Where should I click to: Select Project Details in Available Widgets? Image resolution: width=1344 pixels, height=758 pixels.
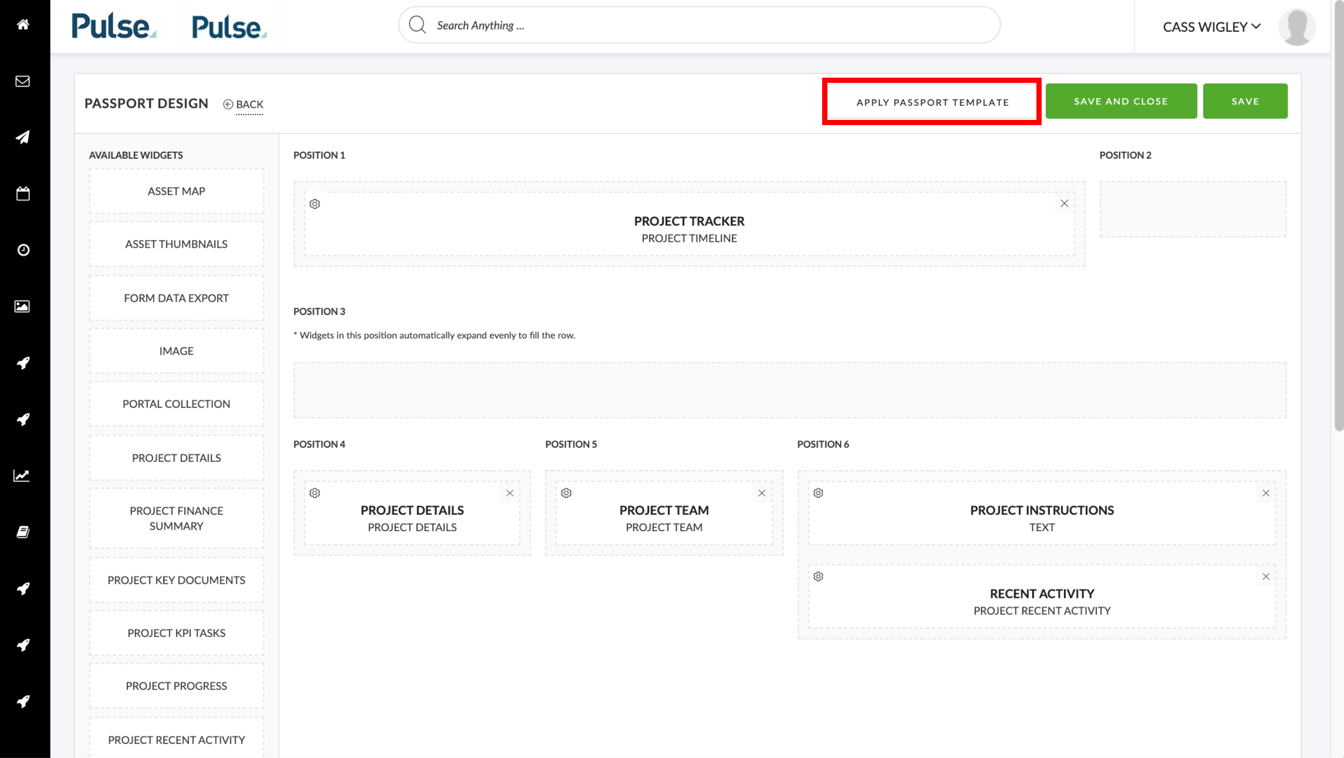coord(176,458)
